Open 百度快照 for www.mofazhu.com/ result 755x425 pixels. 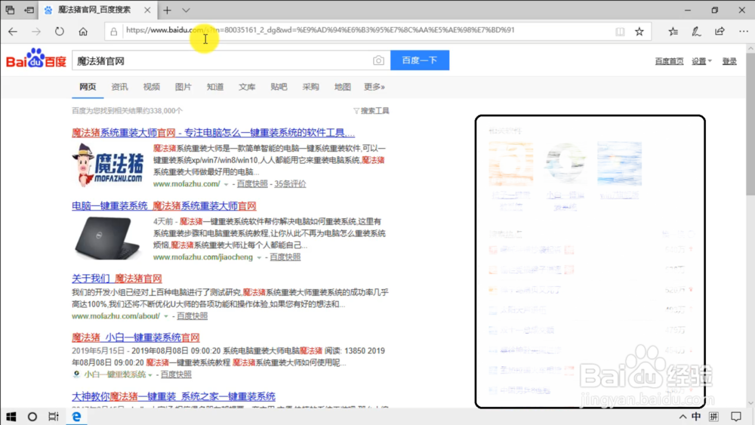(x=252, y=184)
